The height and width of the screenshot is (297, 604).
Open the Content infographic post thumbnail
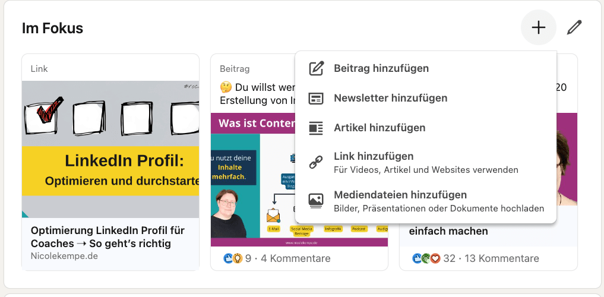click(x=252, y=178)
